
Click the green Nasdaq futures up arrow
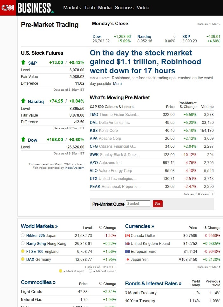click(23, 101)
